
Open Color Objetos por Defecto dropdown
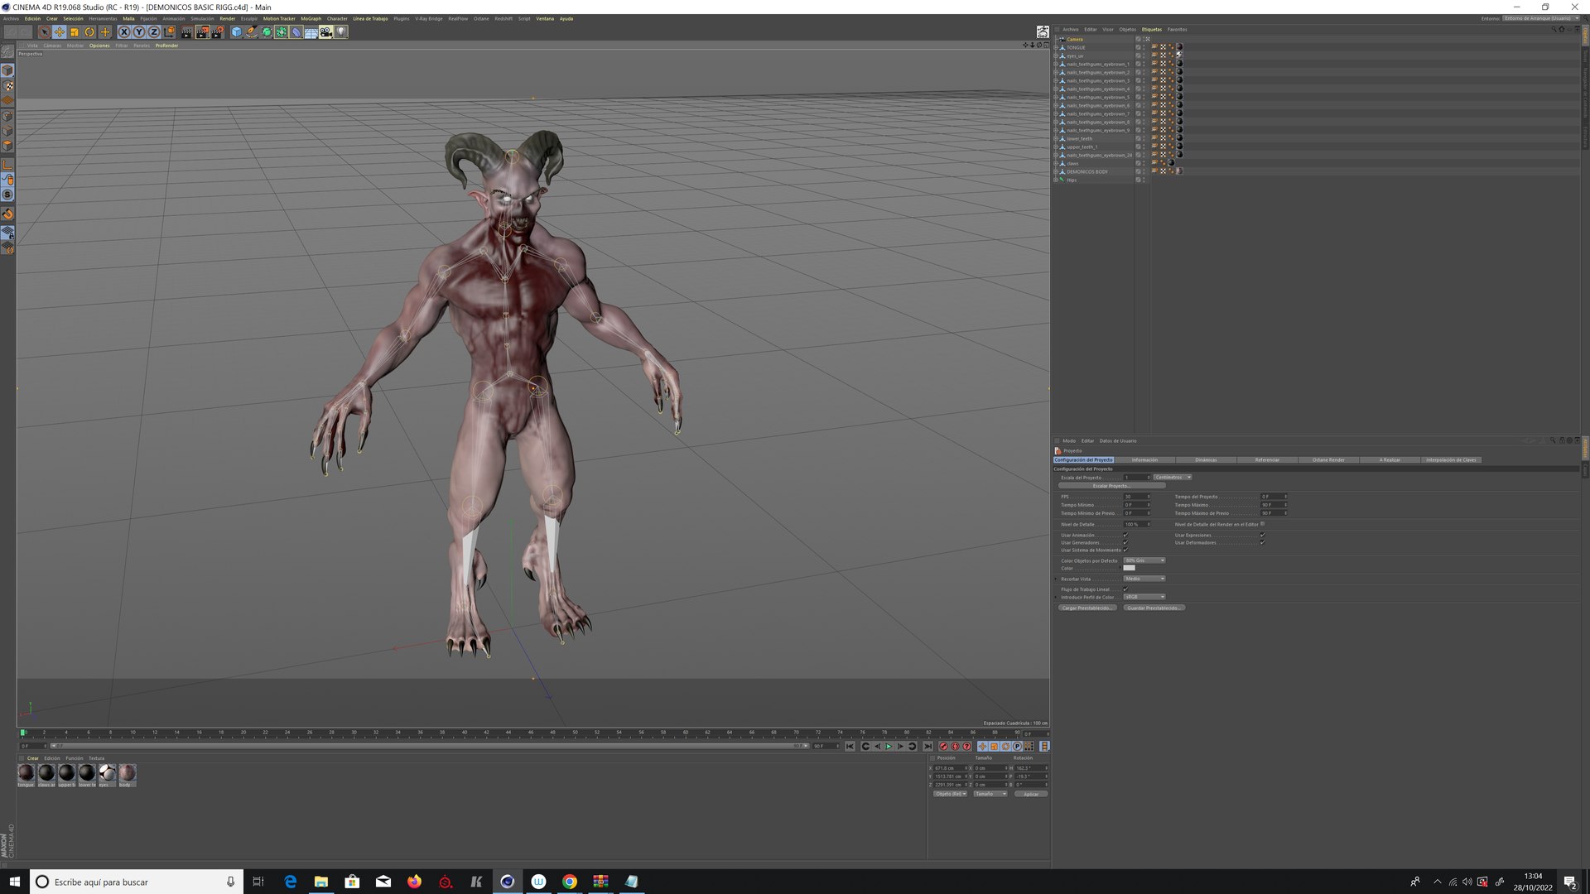tap(1144, 560)
